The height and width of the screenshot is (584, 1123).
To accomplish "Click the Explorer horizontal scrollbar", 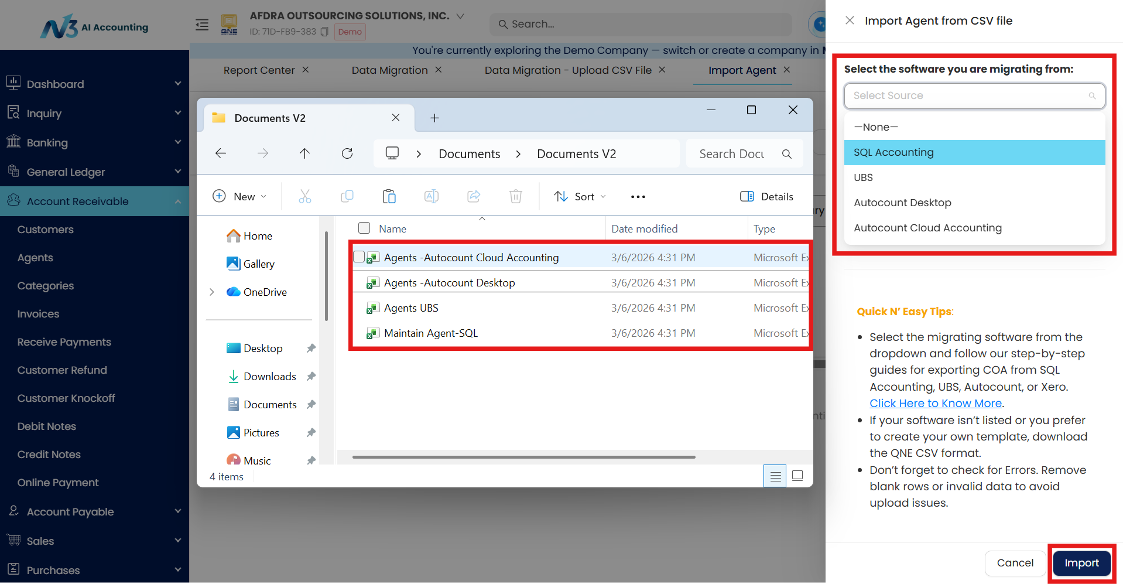I will pyautogui.click(x=523, y=457).
